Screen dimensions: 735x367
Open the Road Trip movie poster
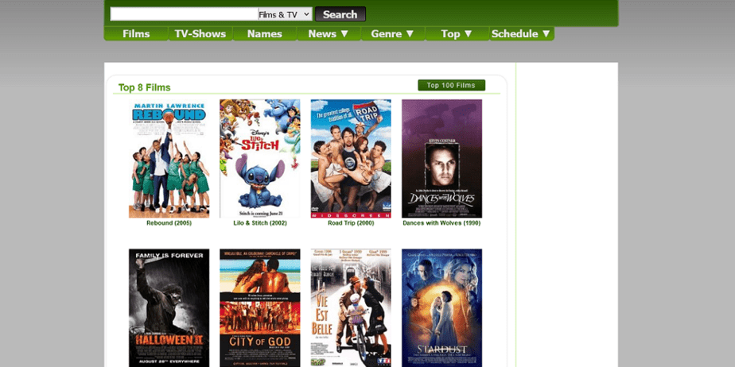coord(351,159)
